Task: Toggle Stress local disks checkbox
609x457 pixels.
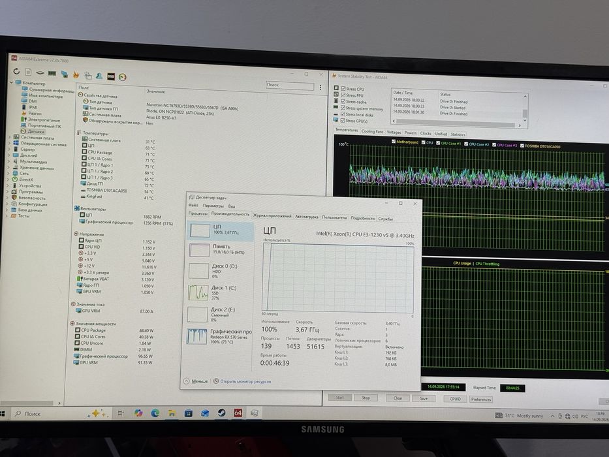Action: [x=343, y=114]
